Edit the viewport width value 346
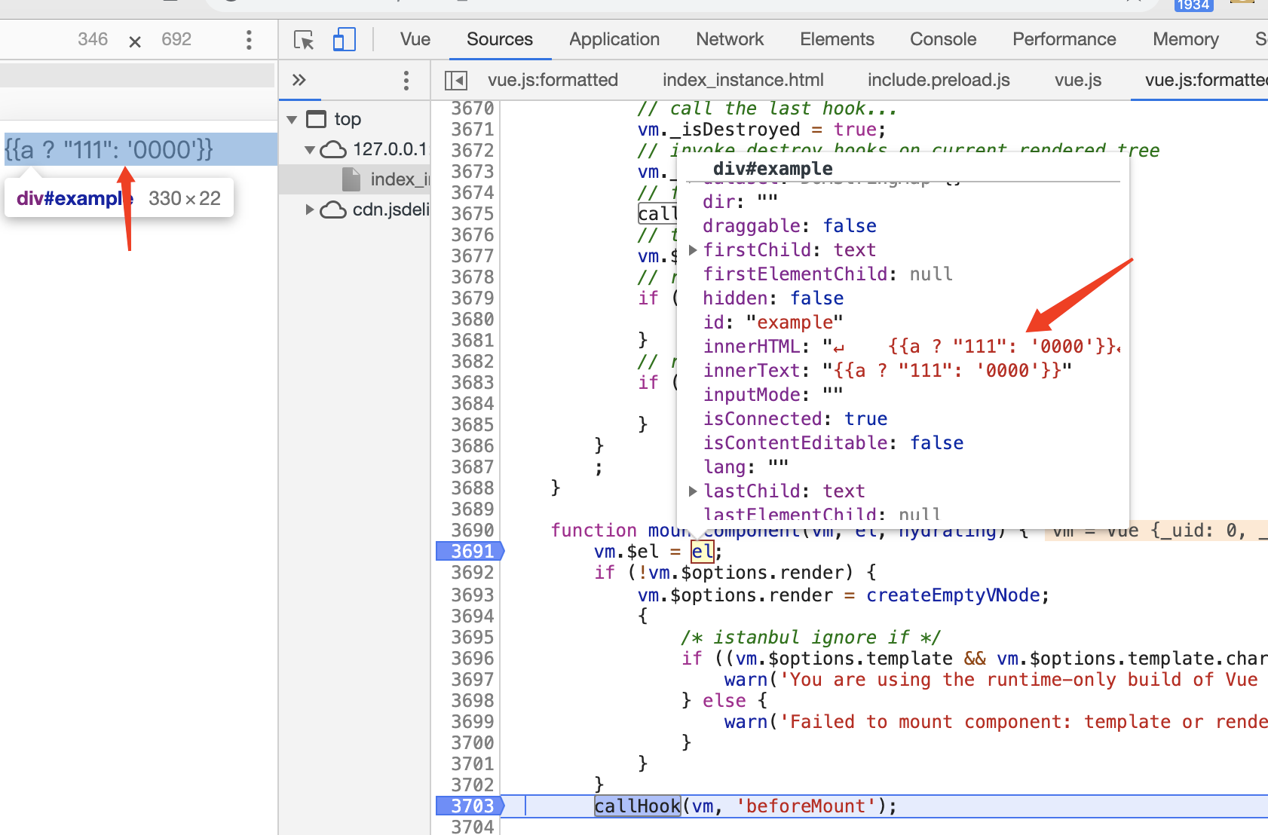This screenshot has width=1268, height=835. pyautogui.click(x=93, y=39)
